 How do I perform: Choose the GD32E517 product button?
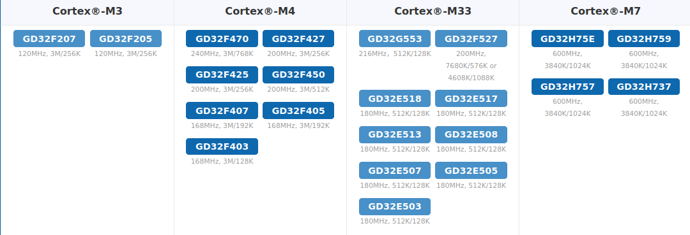pyautogui.click(x=471, y=99)
